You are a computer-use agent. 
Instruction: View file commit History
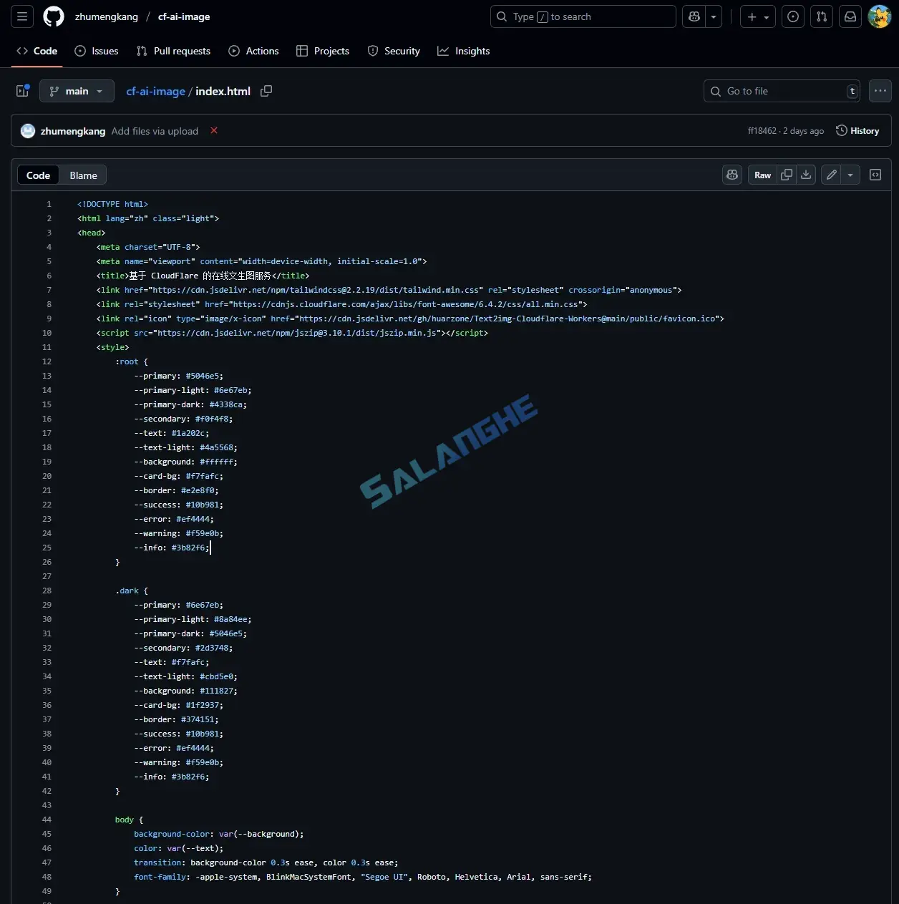tap(857, 131)
